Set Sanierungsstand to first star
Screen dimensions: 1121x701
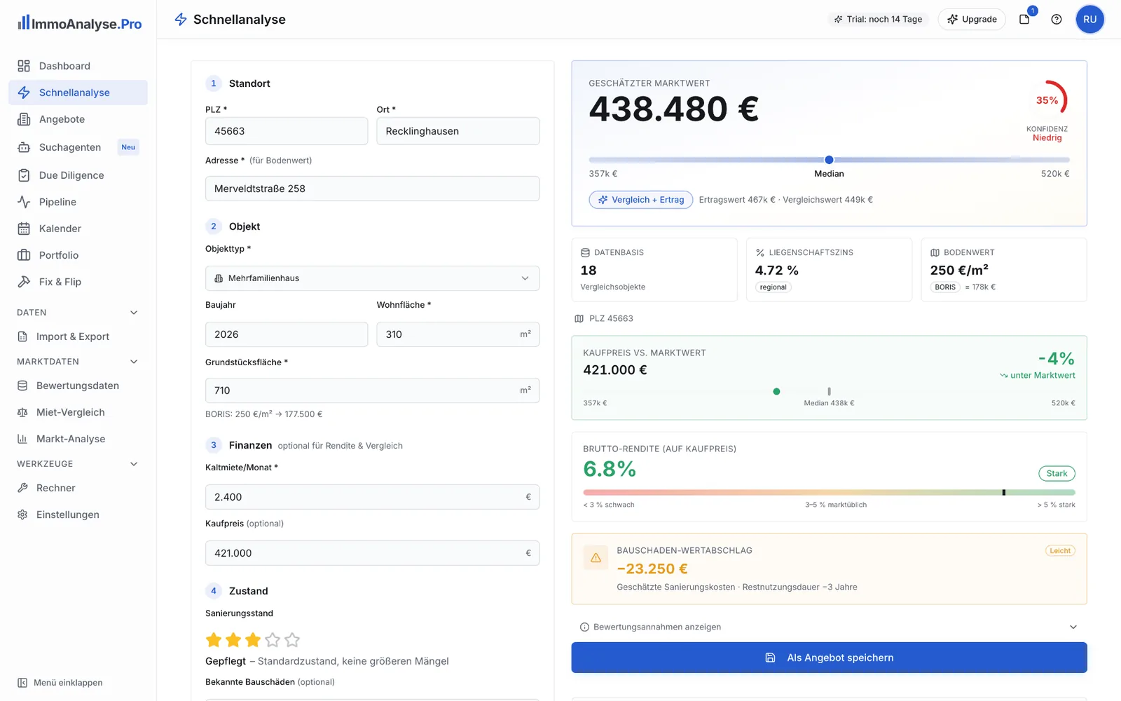(214, 639)
